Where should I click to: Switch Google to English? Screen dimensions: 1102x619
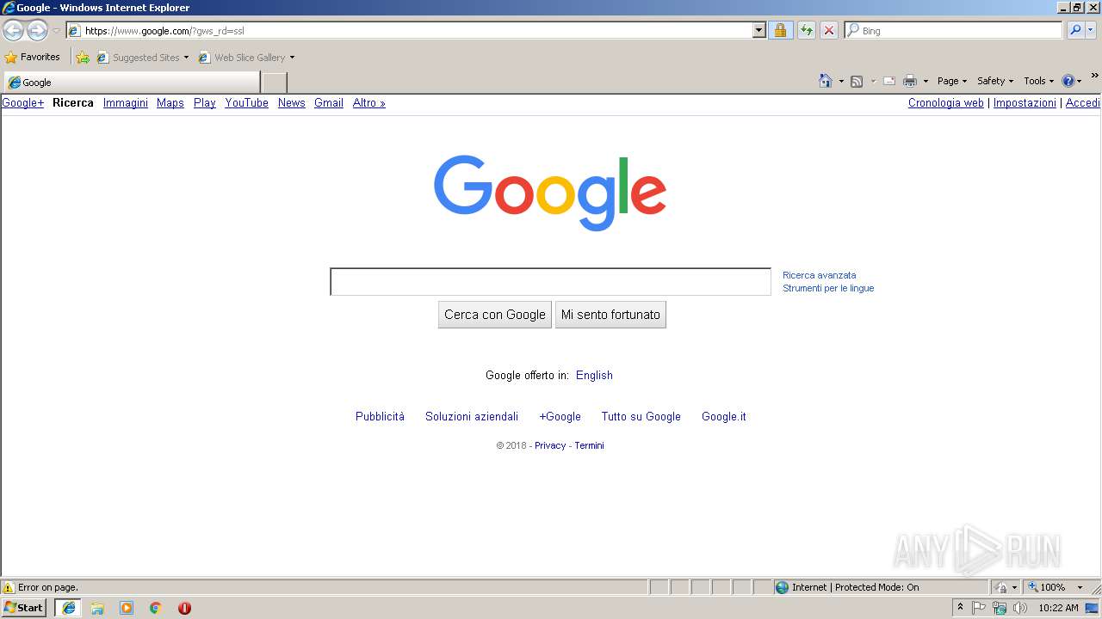coord(594,376)
